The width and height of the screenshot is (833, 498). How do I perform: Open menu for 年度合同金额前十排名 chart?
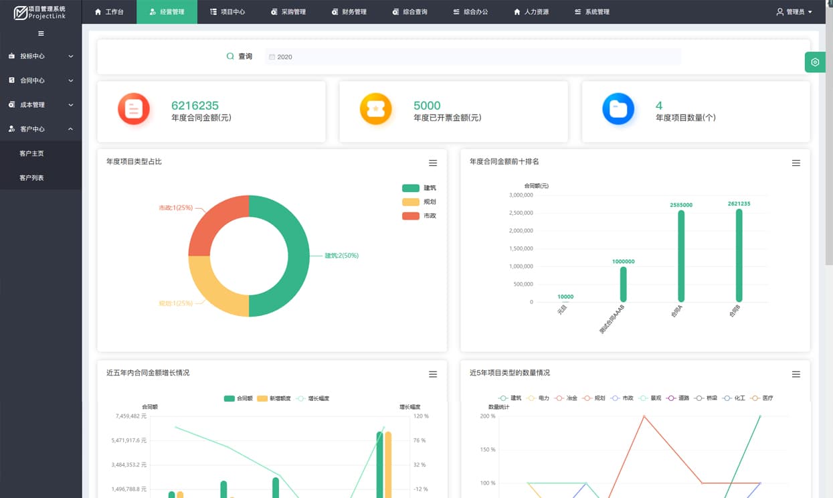[796, 163]
